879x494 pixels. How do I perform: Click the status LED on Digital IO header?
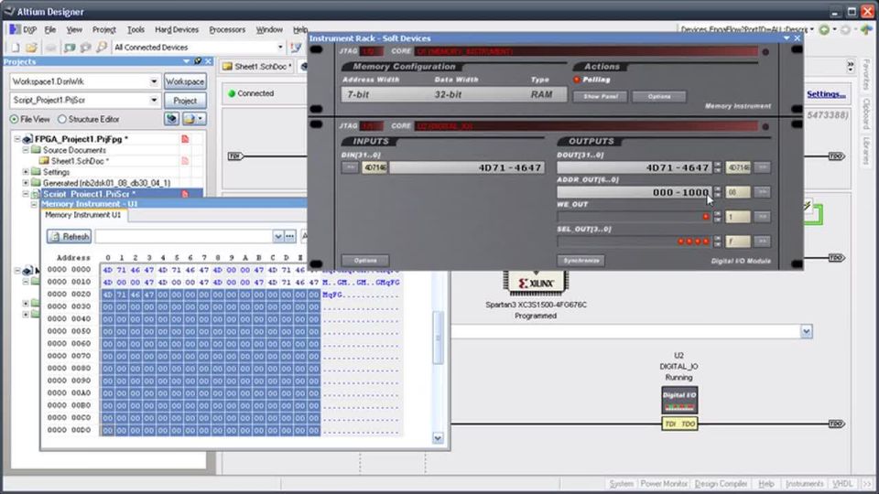pos(765,126)
